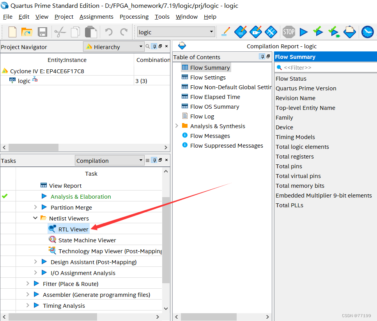Open the Hierarchy view dropdown
This screenshot has height=321, width=377.
click(113, 47)
